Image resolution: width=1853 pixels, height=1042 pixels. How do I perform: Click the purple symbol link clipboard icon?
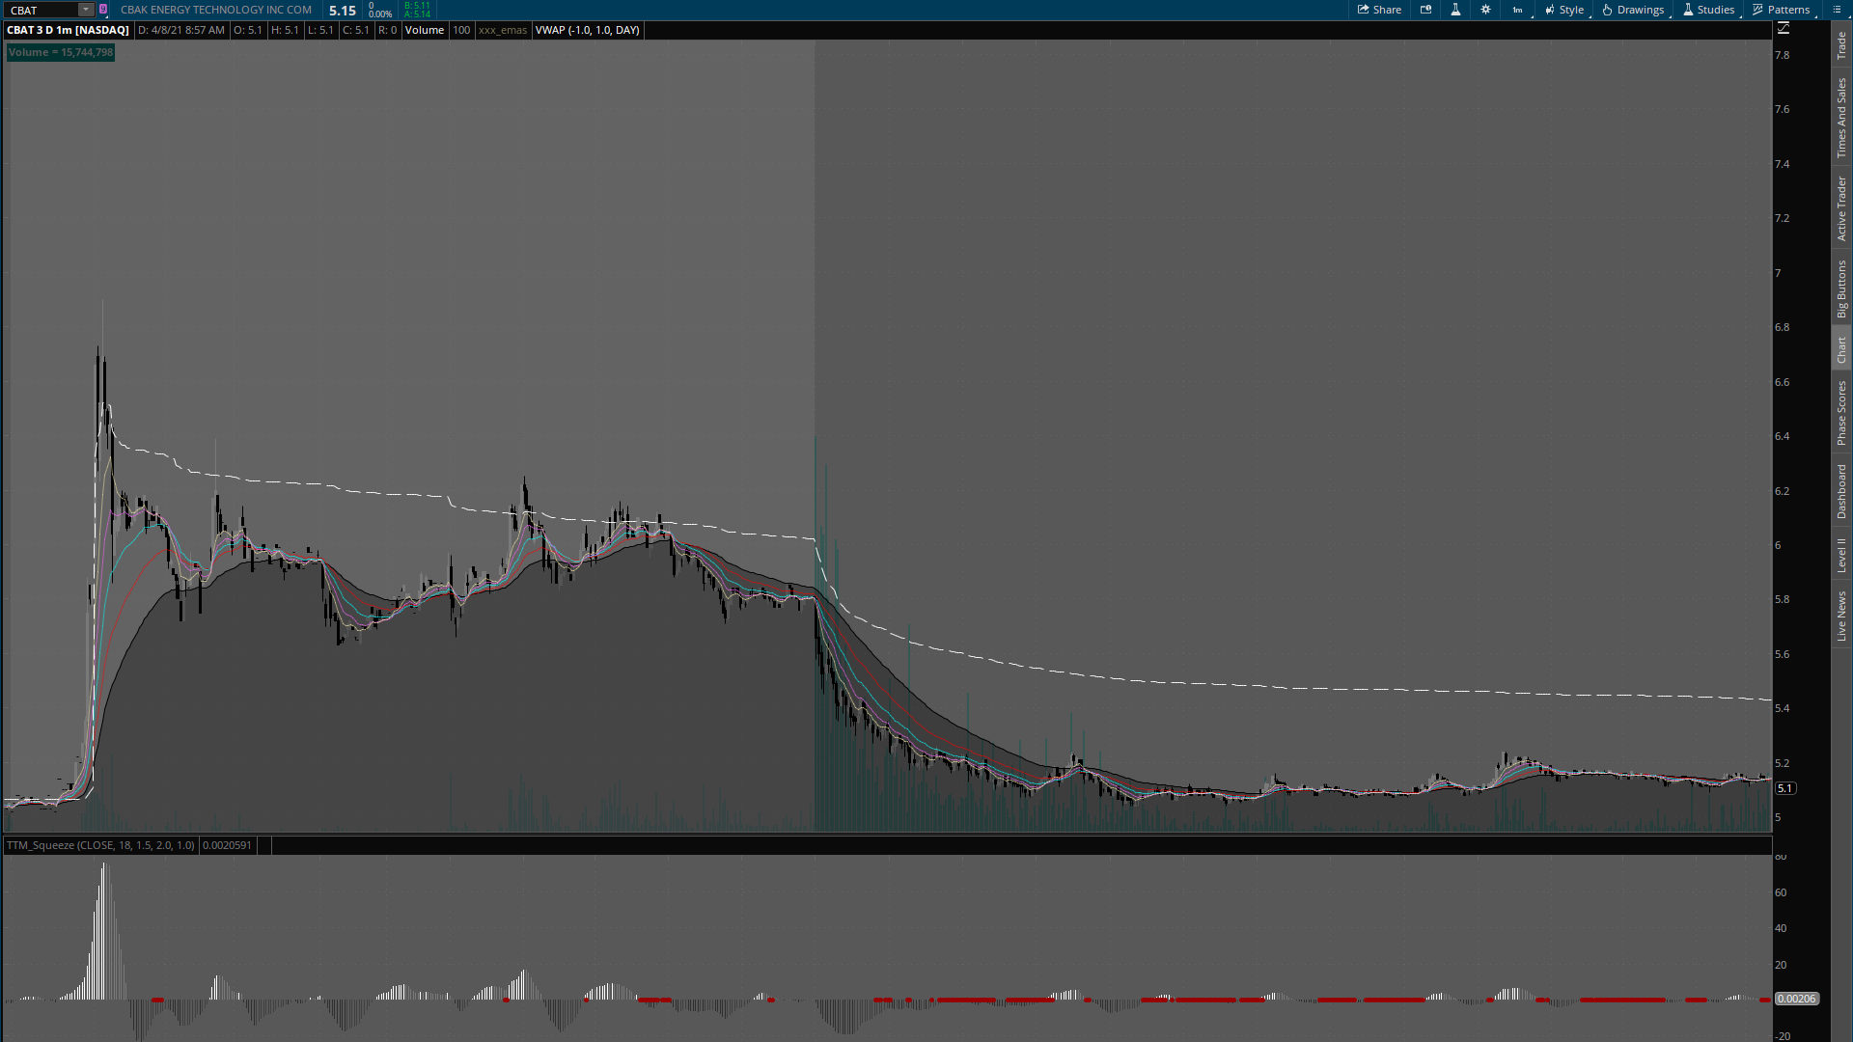(x=103, y=10)
